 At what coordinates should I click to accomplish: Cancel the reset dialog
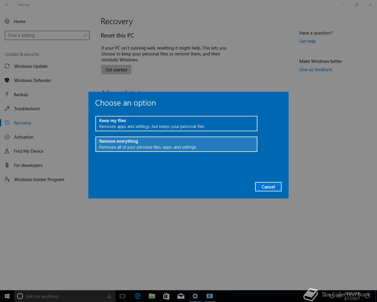pos(268,187)
